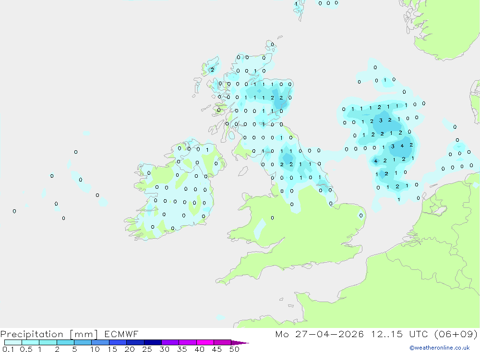Click the '0.5' legend scale label
This screenshot has width=480, height=352.
click(26, 349)
